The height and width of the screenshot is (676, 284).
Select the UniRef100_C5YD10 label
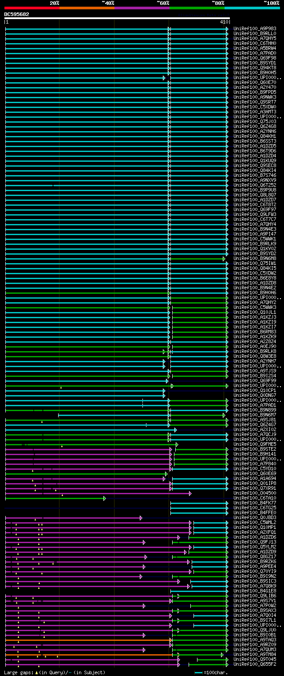[x=256, y=468]
